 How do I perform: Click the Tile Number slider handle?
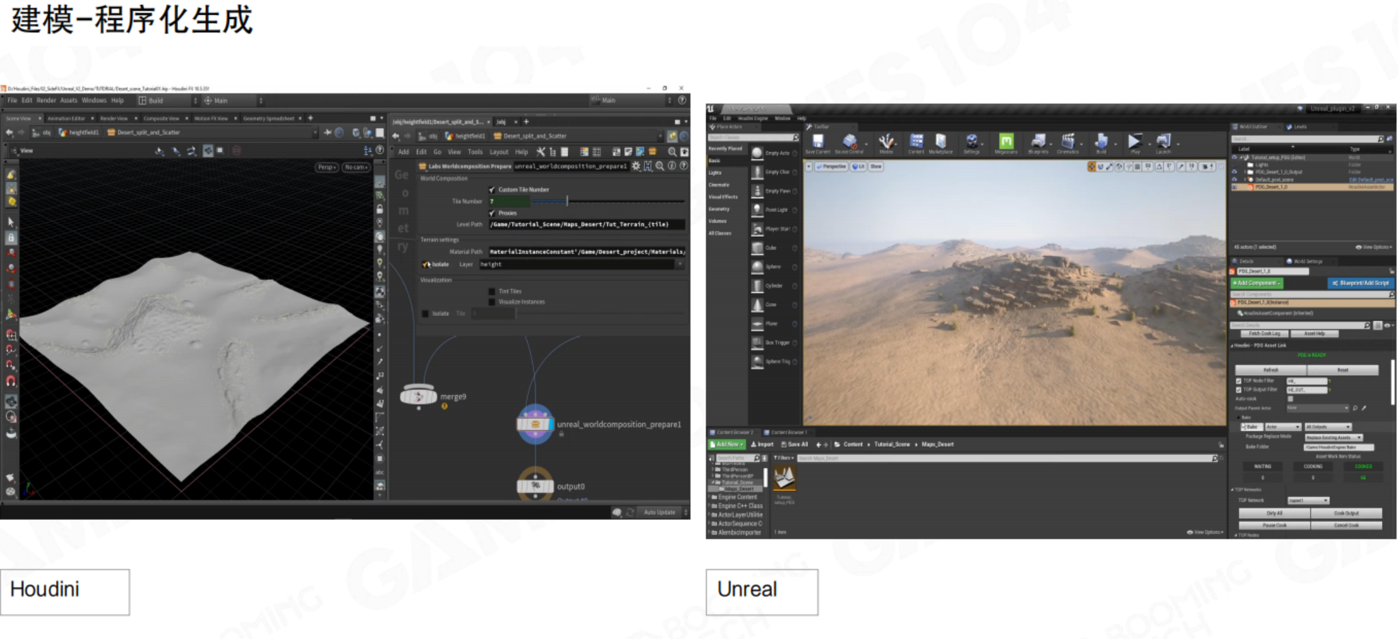(x=567, y=201)
